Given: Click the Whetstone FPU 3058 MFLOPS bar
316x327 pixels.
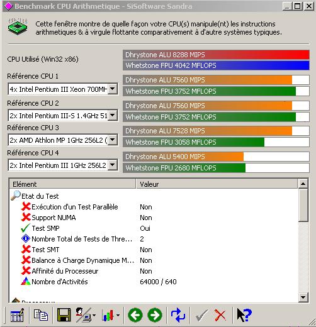Looking at the screenshot, I should pos(216,142).
